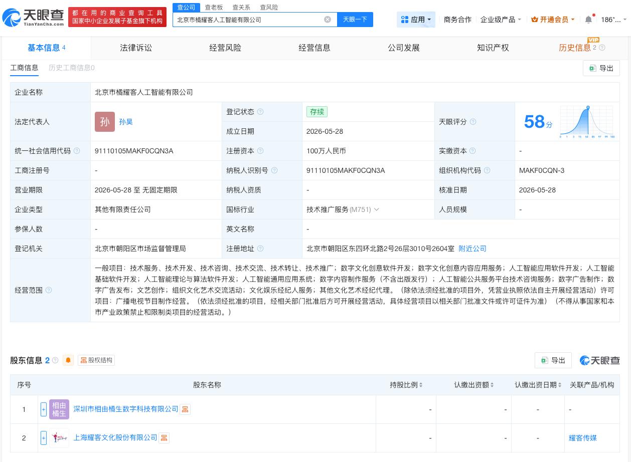Click the 存续 status tag

(x=317, y=112)
